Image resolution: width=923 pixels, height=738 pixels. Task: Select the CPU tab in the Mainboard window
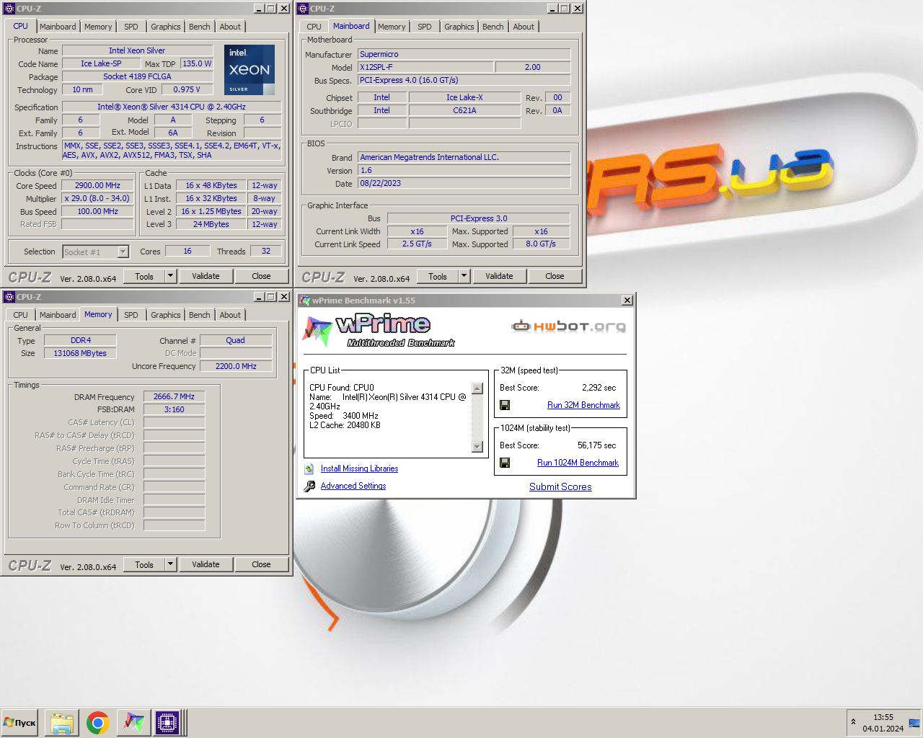[x=314, y=27]
